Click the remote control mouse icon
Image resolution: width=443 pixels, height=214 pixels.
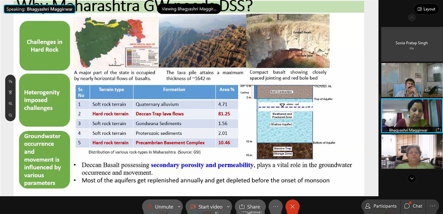point(11,92)
